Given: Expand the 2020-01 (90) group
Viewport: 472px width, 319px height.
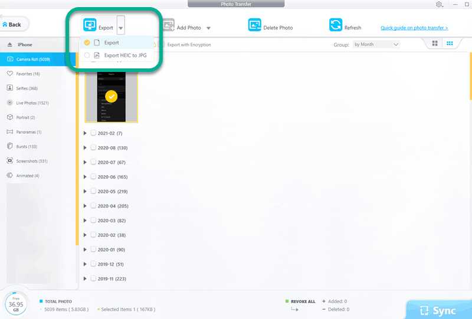Looking at the screenshot, I should point(85,249).
